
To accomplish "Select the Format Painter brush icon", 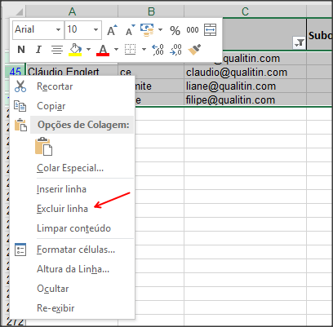I will coord(194,50).
